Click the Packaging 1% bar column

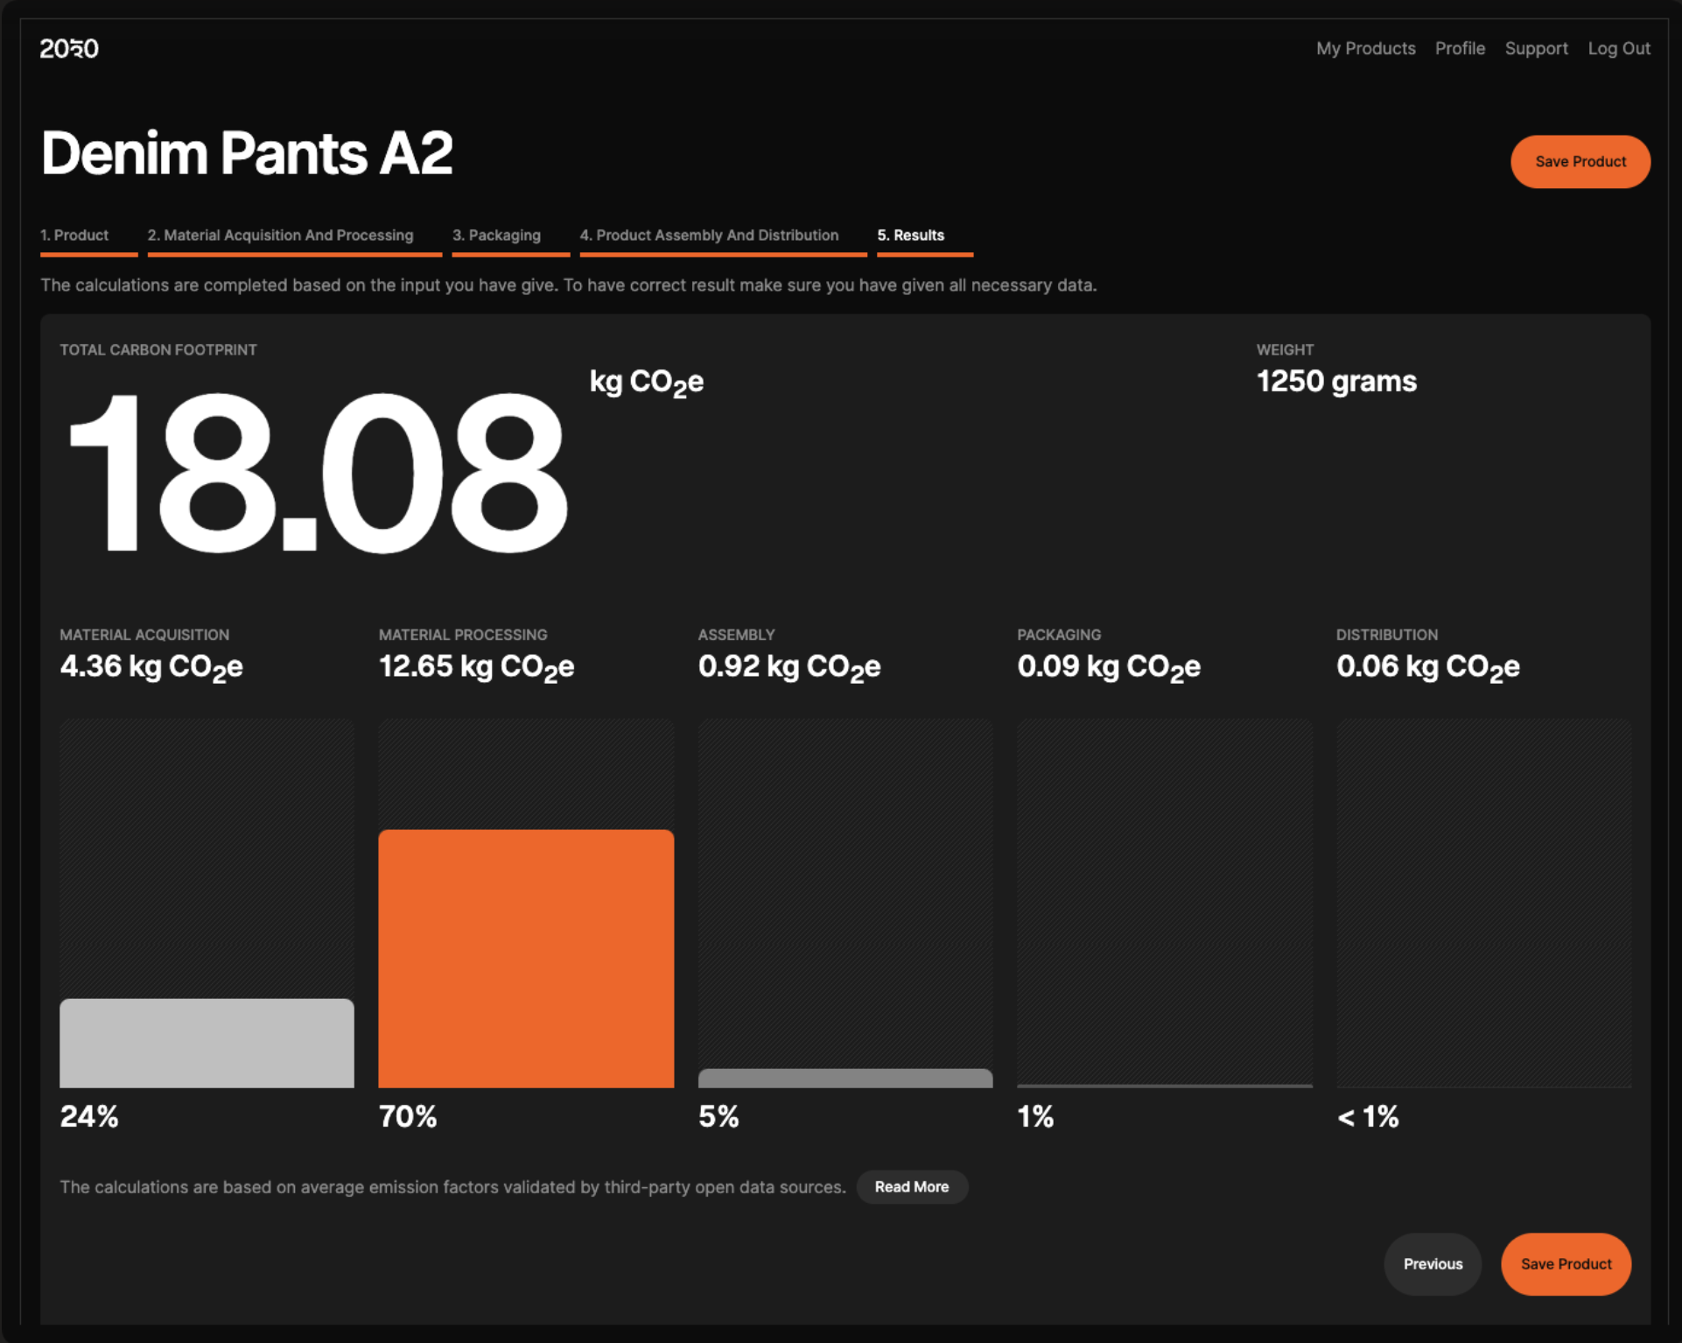pyautogui.click(x=1165, y=904)
